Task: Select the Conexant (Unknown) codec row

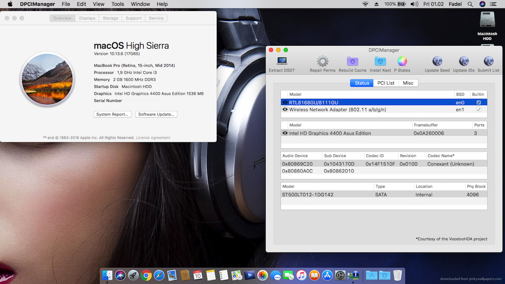Action: [x=384, y=164]
